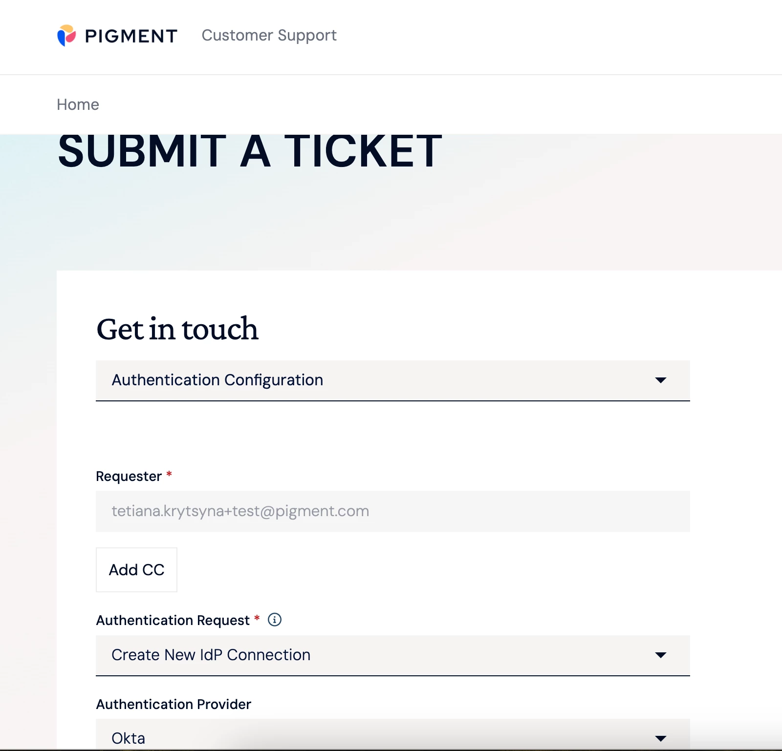Open the Authentication Configuration form selector
This screenshot has width=782, height=751.
[392, 380]
